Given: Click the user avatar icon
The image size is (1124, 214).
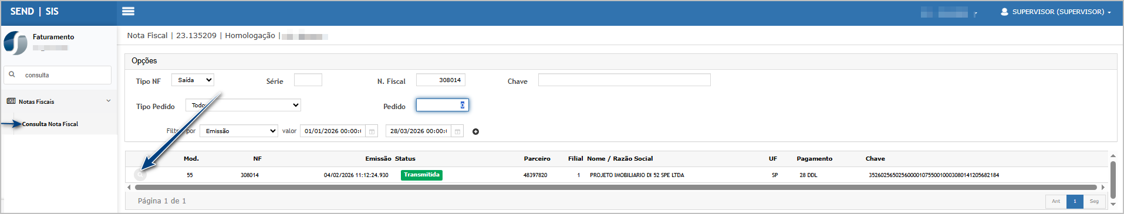Looking at the screenshot, I should (1004, 12).
